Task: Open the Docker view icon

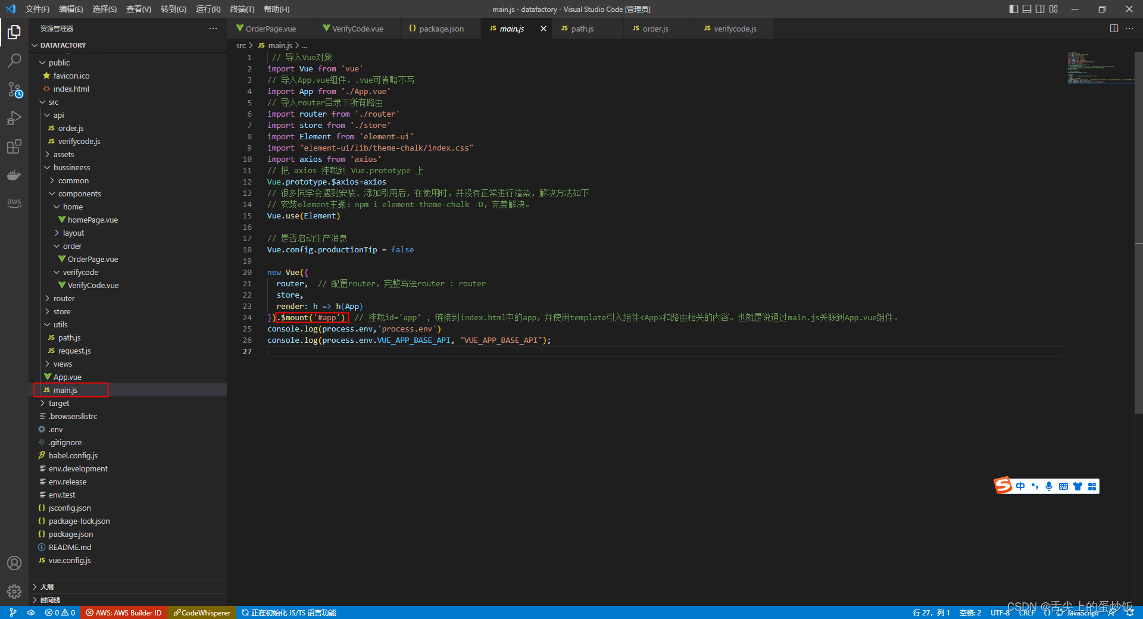Action: click(x=14, y=175)
